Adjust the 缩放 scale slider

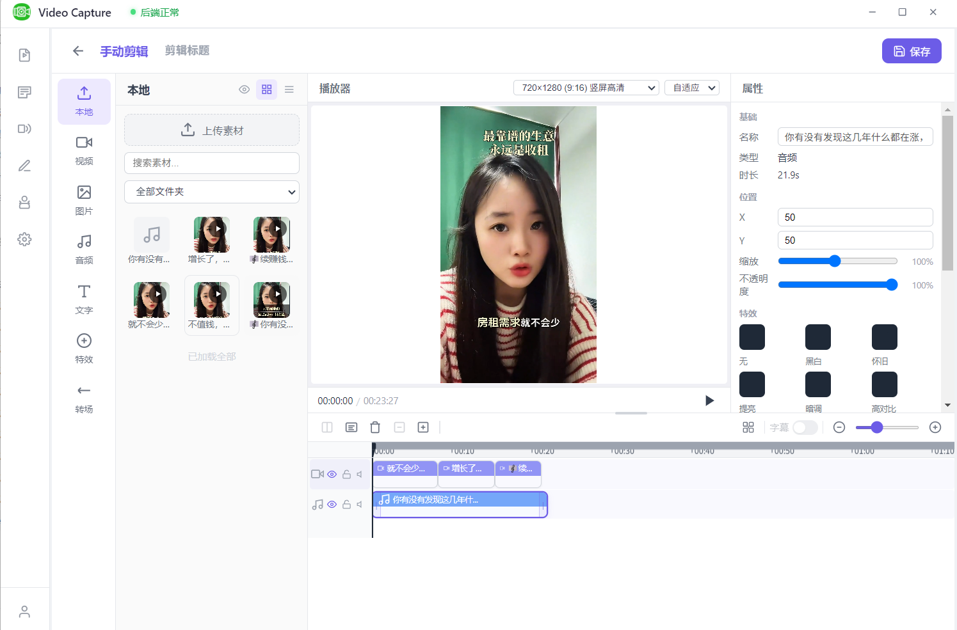pos(837,261)
